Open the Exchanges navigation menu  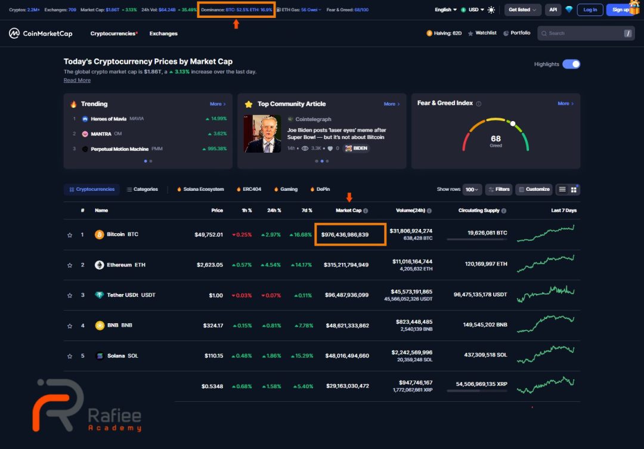(163, 33)
